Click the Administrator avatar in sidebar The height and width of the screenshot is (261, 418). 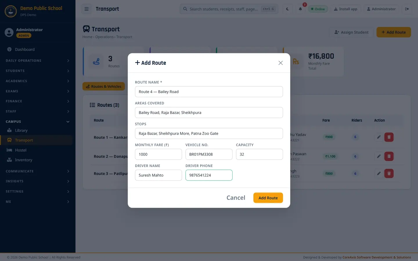coord(9,32)
